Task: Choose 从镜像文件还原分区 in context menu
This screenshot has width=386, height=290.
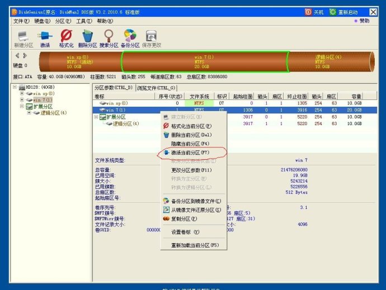Action: [x=194, y=210]
